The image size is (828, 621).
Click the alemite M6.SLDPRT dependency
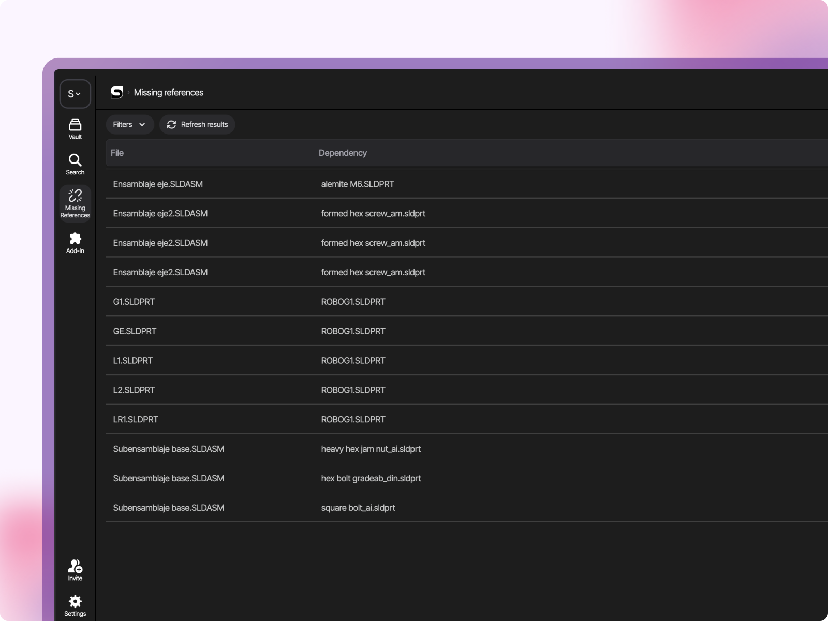click(358, 184)
